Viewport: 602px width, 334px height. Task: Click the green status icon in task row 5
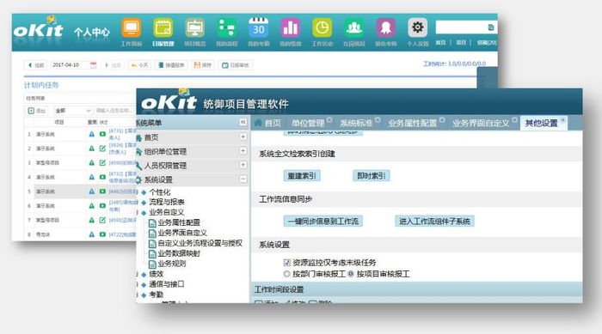coord(102,191)
